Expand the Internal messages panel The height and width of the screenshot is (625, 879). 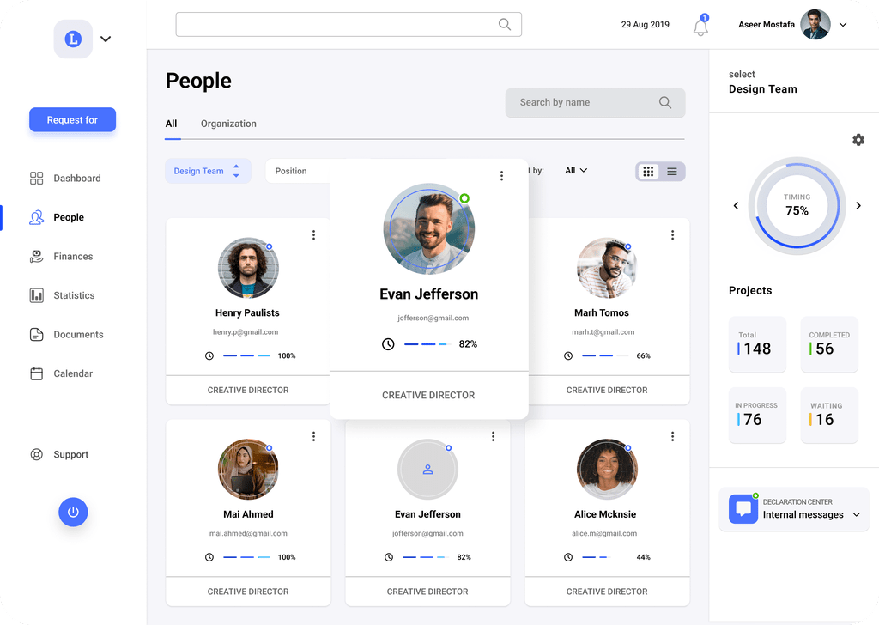click(x=856, y=514)
